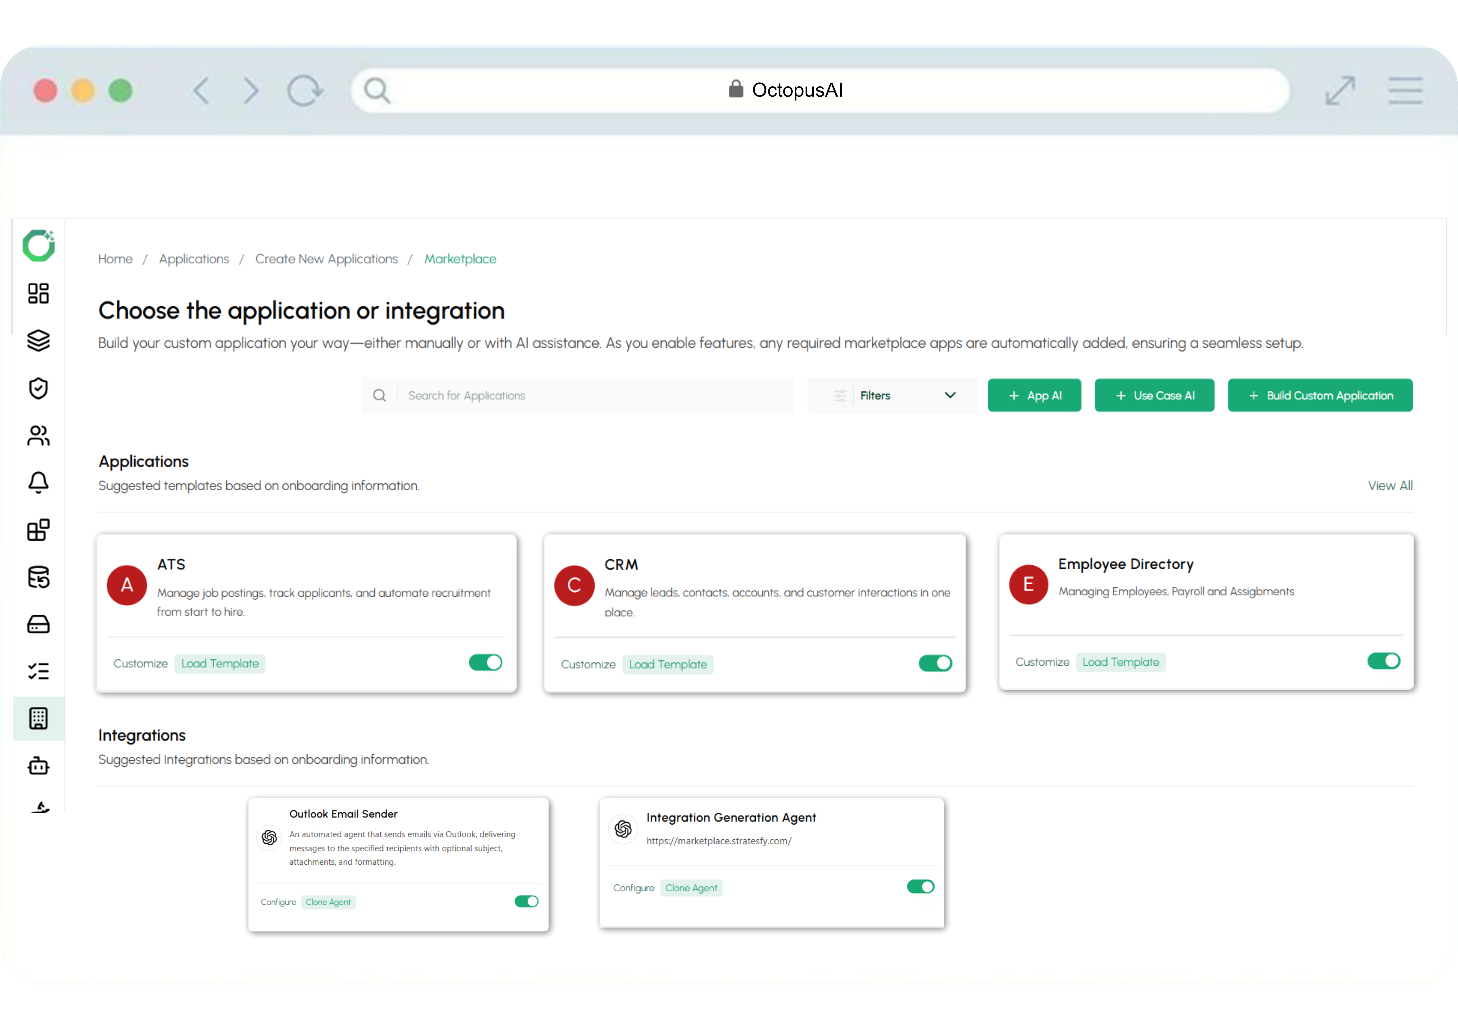Open the browser hamburger menu
Image resolution: width=1458 pixels, height=1031 pixels.
(1405, 91)
